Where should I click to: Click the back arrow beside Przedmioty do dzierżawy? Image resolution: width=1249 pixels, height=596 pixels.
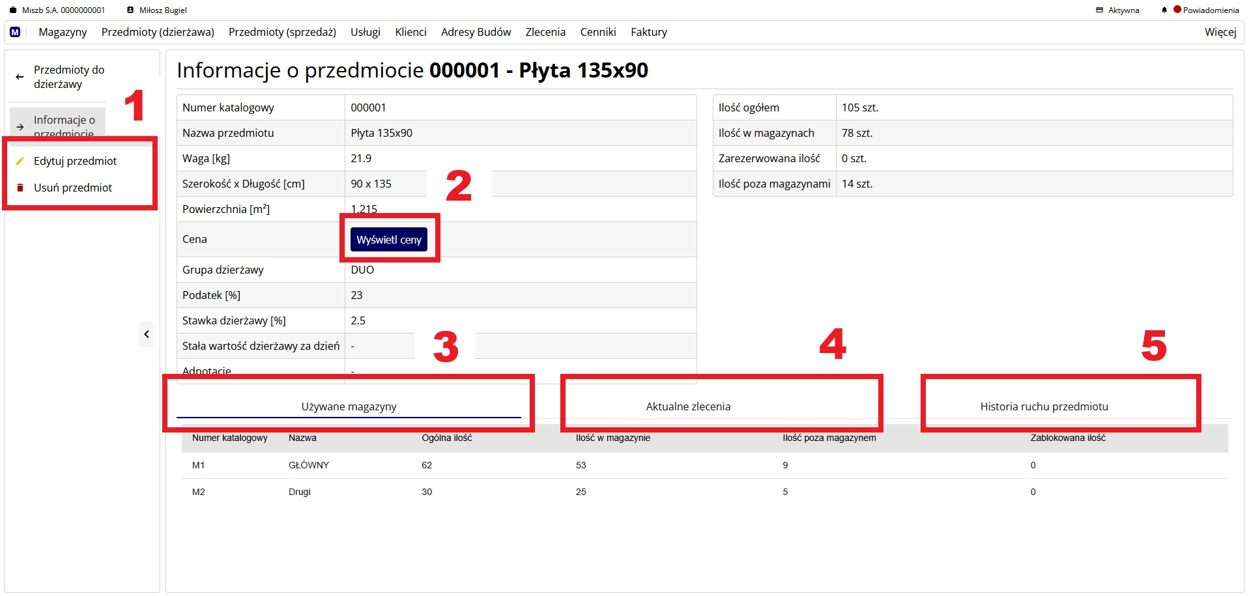point(20,77)
